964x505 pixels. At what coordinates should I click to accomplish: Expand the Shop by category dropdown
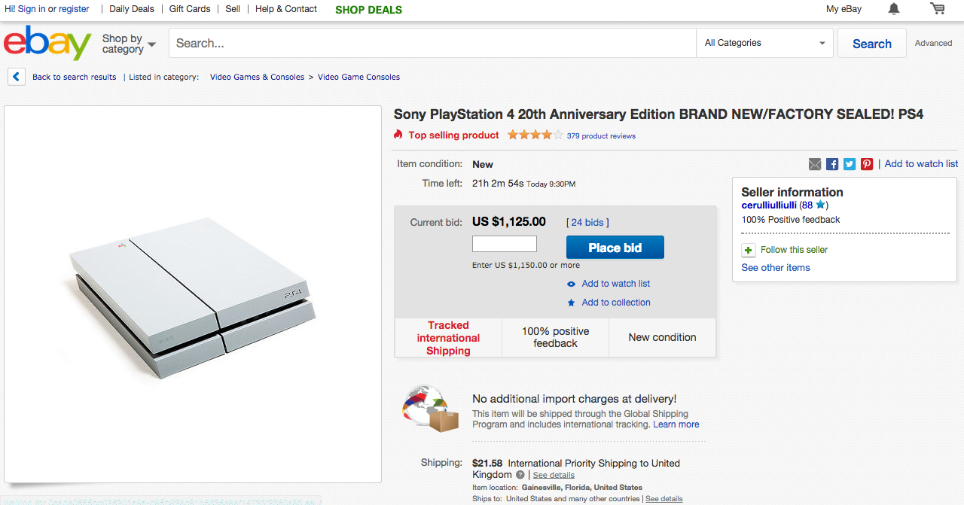129,44
